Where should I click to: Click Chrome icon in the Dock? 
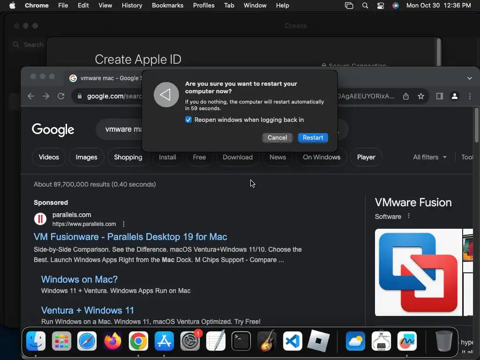(138, 341)
